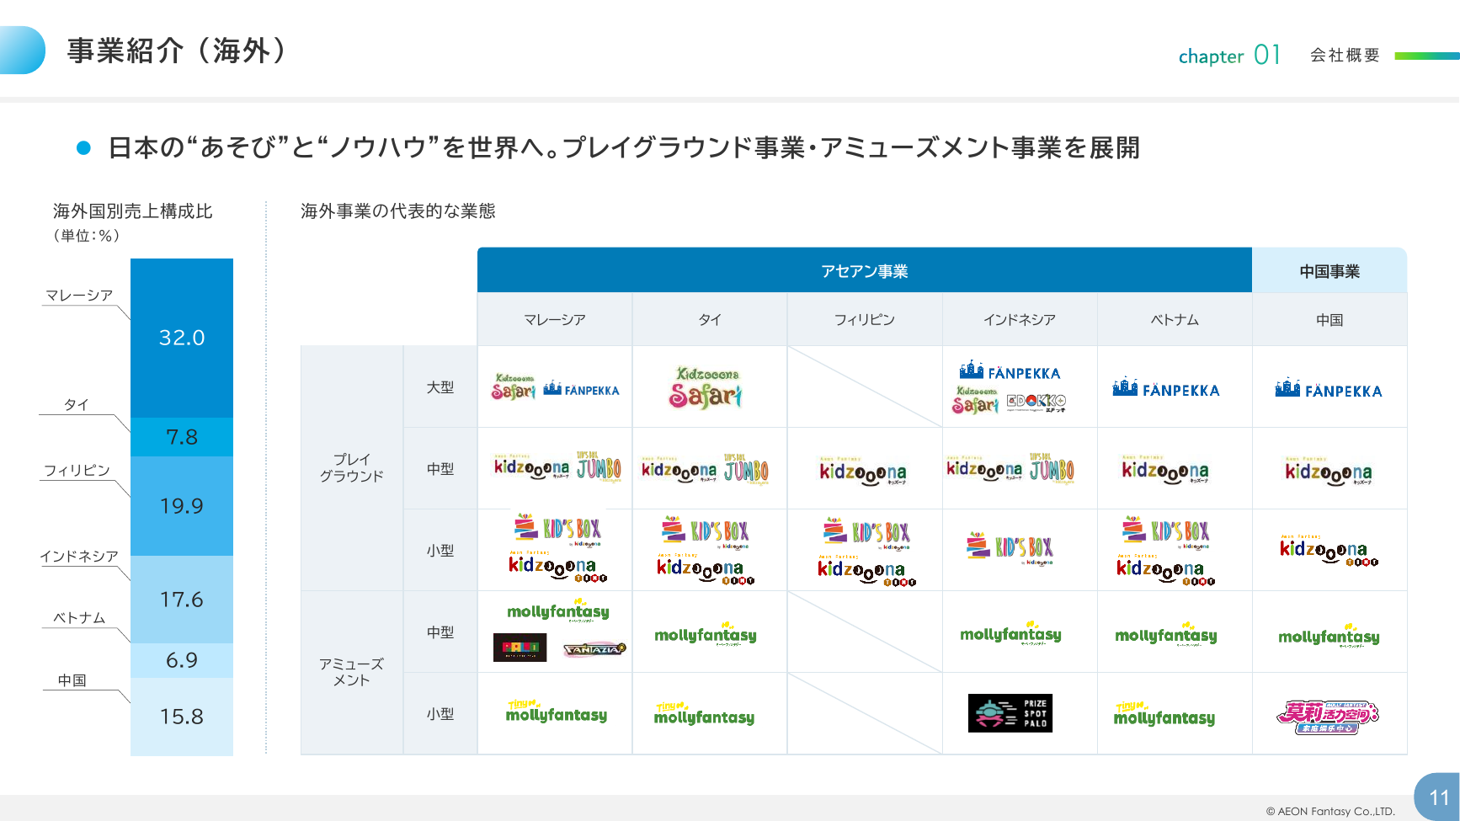Click the インドネシア column header
This screenshot has width=1460, height=821.
click(1020, 319)
